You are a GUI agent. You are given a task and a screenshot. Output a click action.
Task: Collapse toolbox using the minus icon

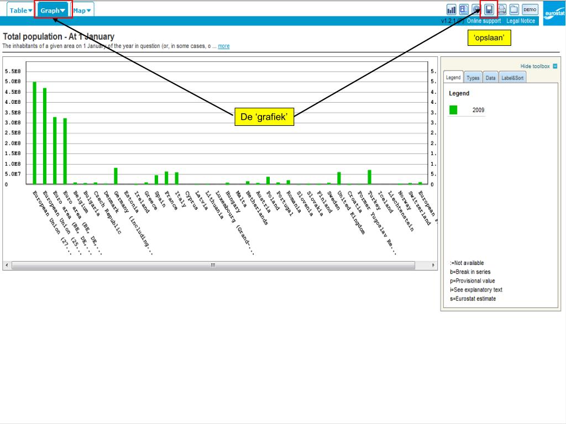(x=555, y=66)
